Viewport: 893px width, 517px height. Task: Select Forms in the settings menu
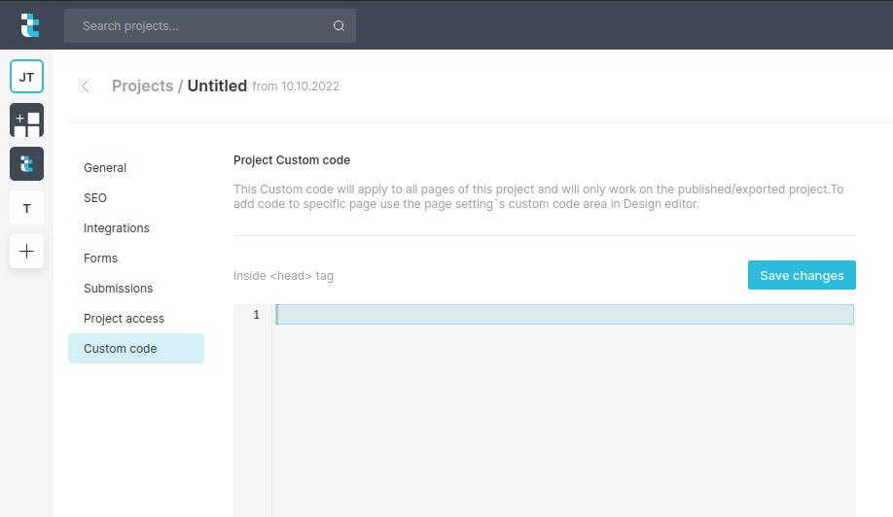(100, 258)
